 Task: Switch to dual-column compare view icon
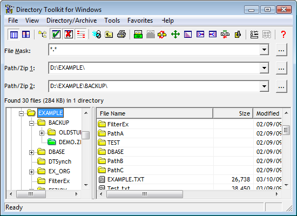point(26,35)
